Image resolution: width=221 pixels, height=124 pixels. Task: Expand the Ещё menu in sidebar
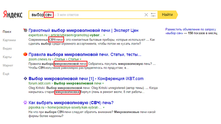pyautogui.click(x=6, y=74)
